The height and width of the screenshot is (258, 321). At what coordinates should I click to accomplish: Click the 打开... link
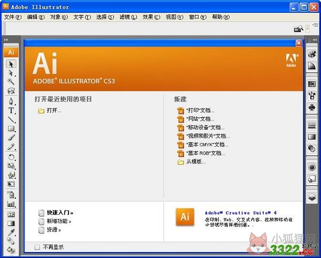(54, 110)
